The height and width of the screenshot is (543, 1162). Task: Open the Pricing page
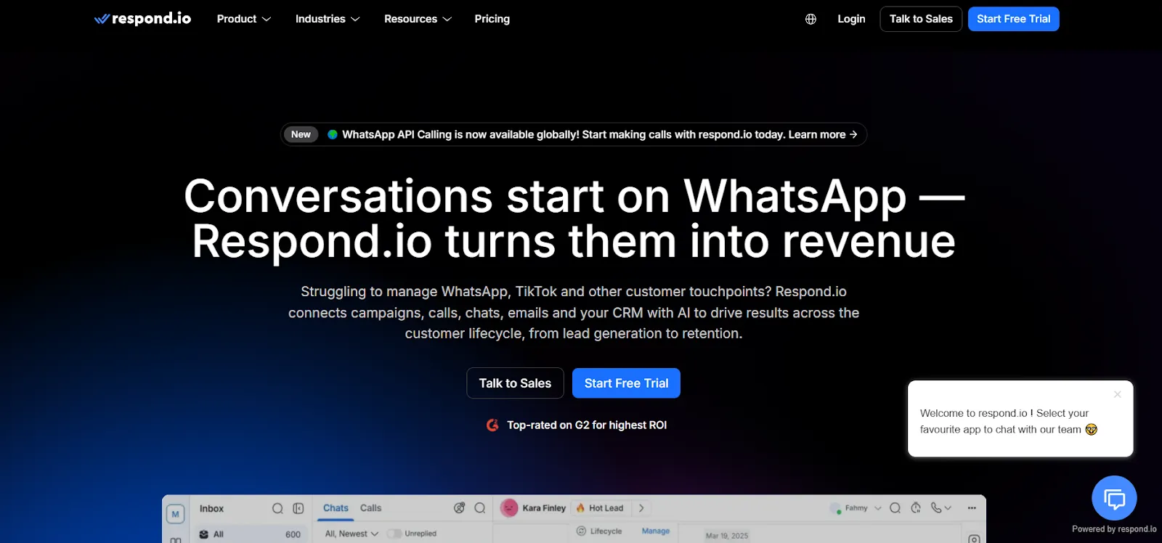tap(492, 19)
